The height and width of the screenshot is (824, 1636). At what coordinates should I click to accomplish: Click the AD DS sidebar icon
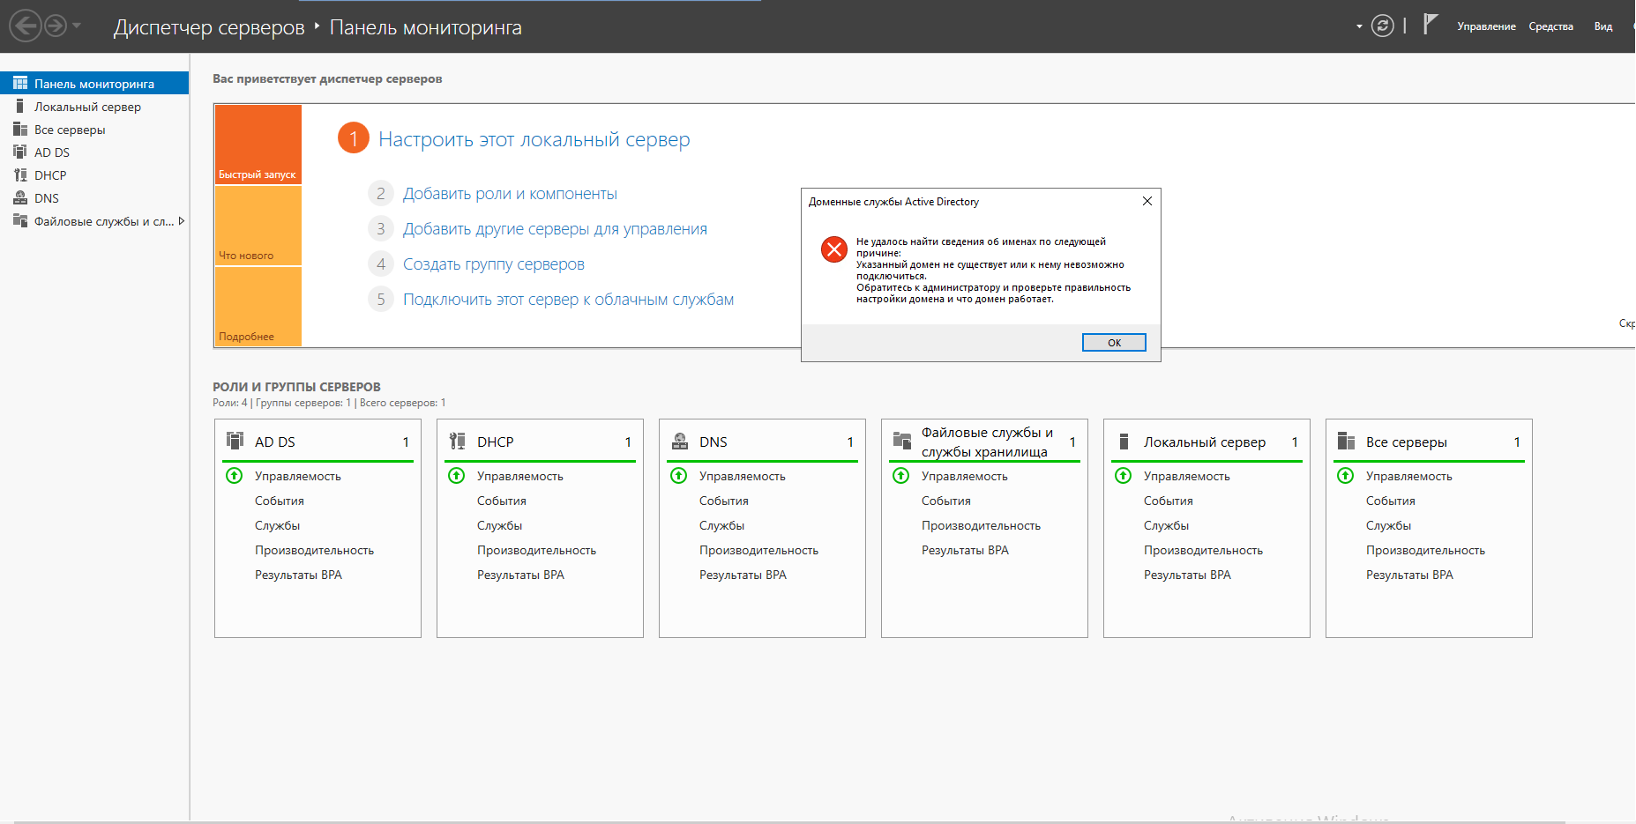click(20, 152)
